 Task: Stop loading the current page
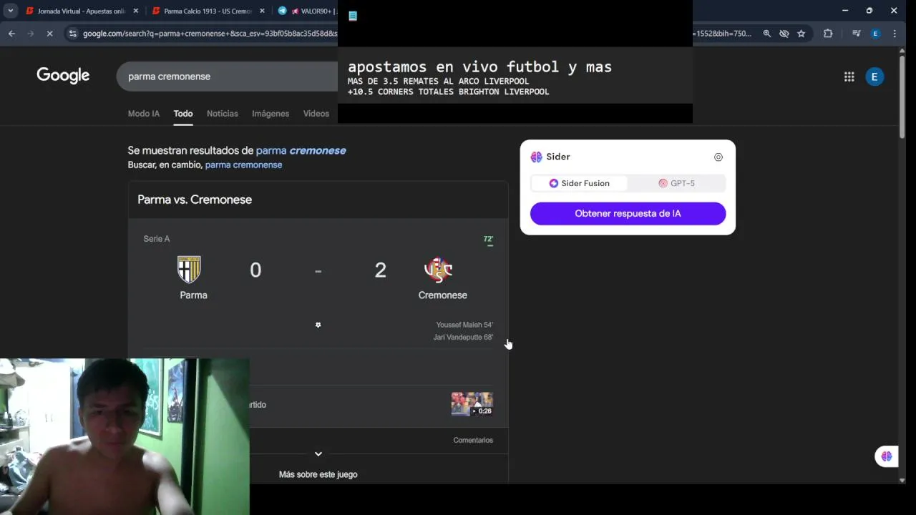[x=49, y=34]
